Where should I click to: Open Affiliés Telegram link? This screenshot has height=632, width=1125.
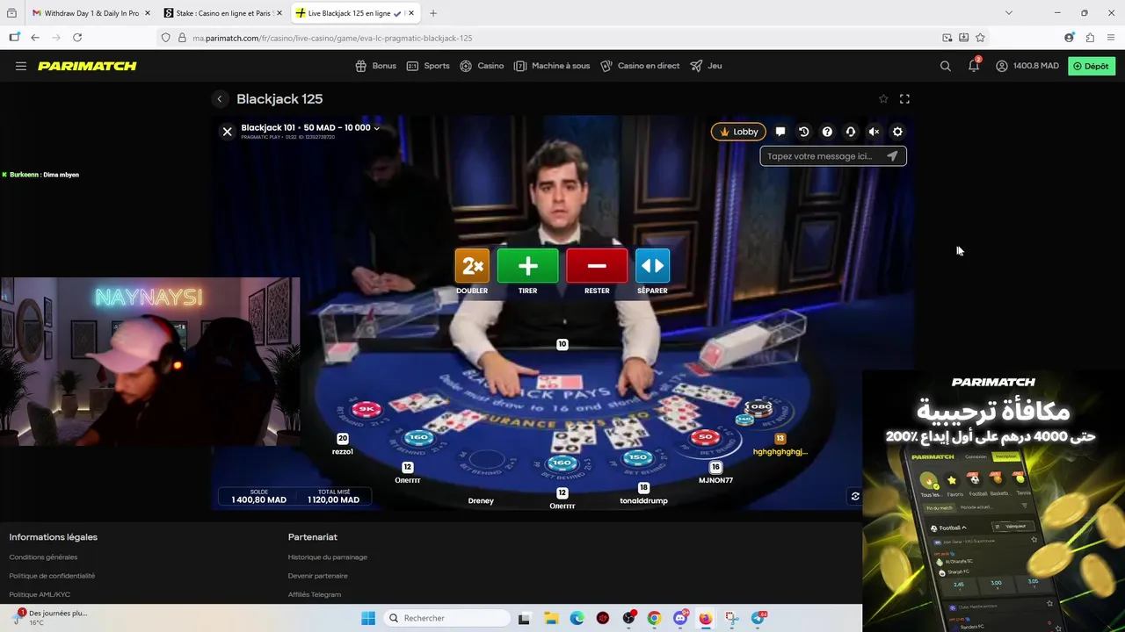tap(315, 594)
